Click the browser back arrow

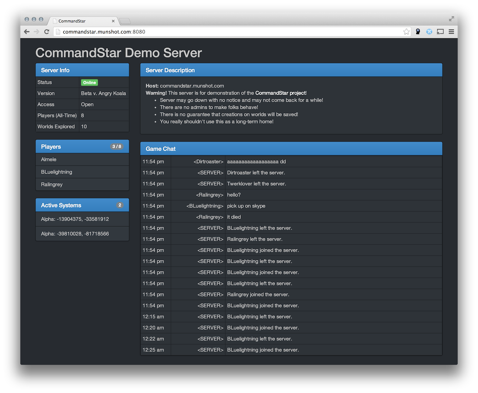pyautogui.click(x=27, y=32)
